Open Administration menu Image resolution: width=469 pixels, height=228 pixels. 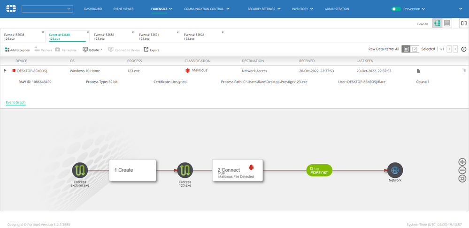point(337,9)
